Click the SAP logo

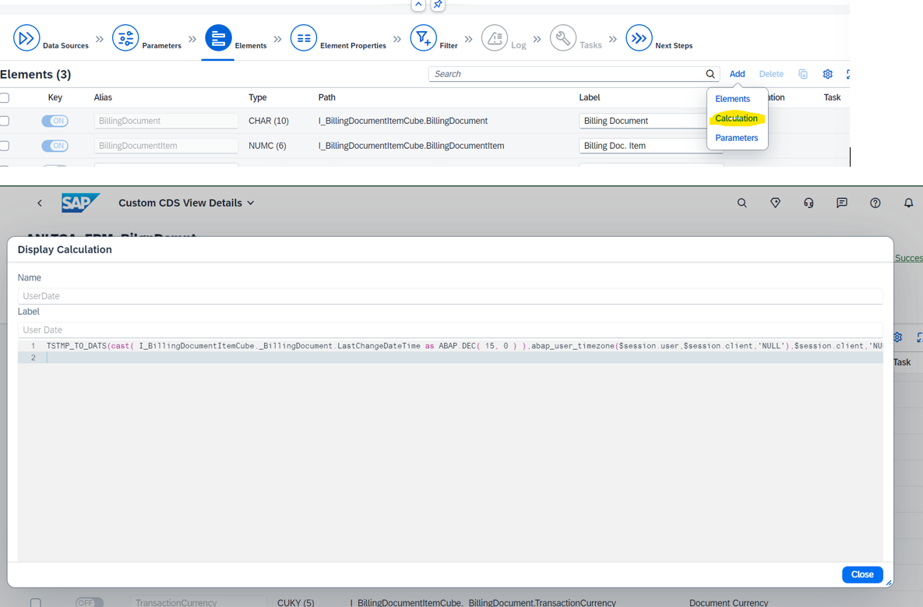click(x=80, y=203)
